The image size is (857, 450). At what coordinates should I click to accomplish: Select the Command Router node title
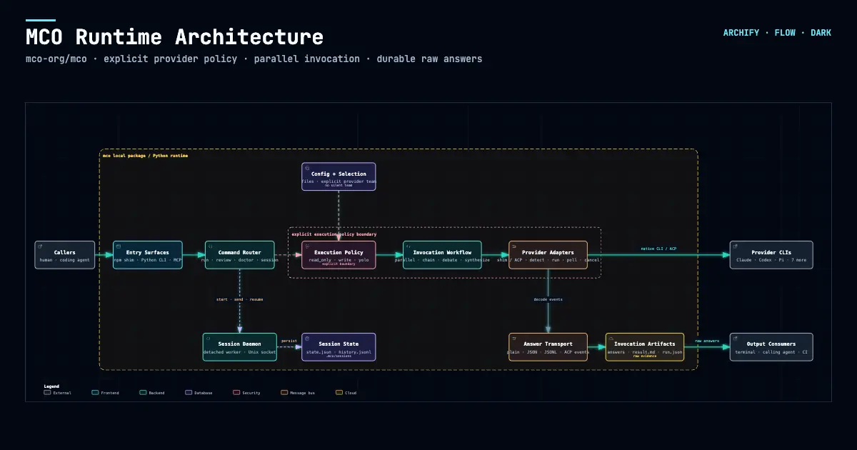[240, 252]
